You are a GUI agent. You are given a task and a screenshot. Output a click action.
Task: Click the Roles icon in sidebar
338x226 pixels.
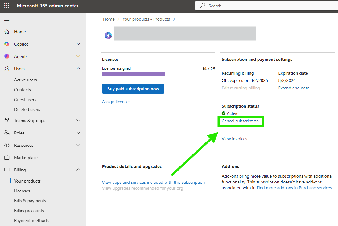coord(7,133)
